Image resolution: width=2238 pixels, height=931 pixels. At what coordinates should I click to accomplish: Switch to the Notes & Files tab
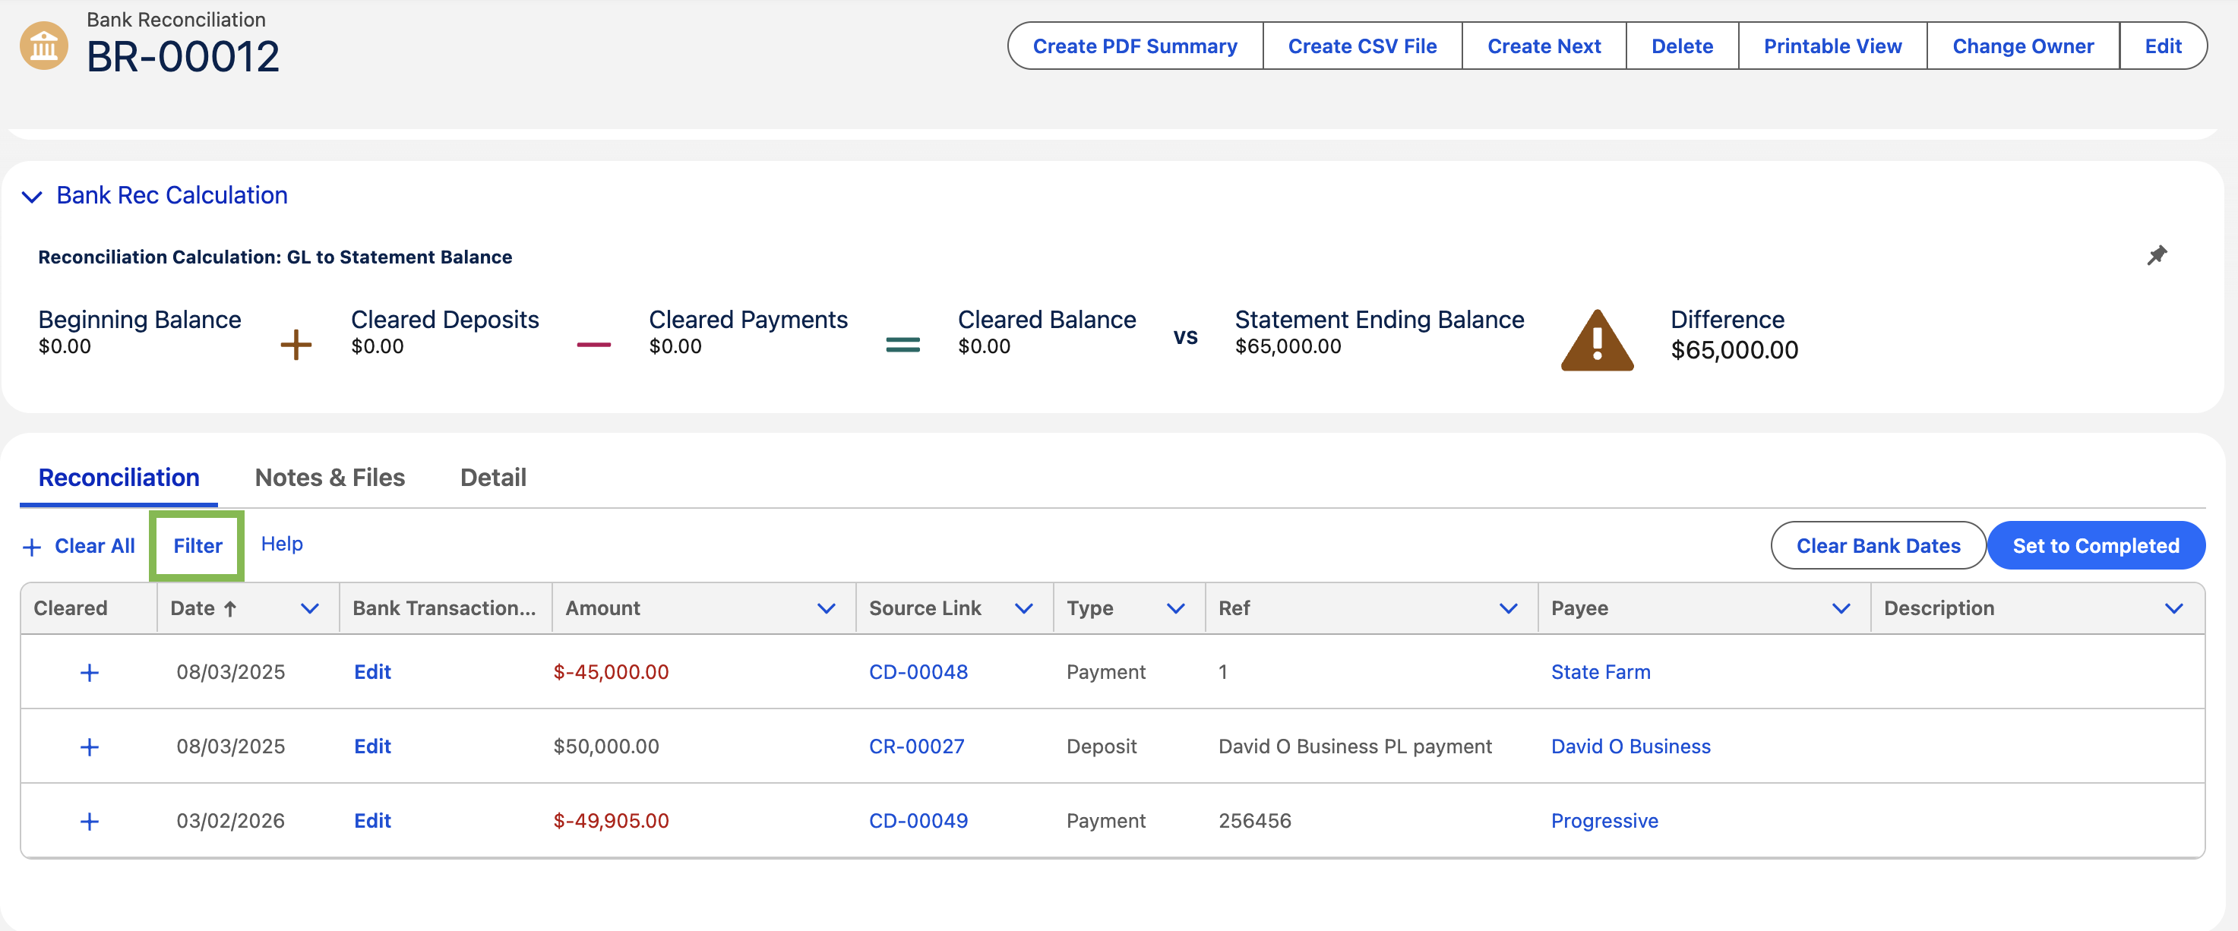[330, 478]
